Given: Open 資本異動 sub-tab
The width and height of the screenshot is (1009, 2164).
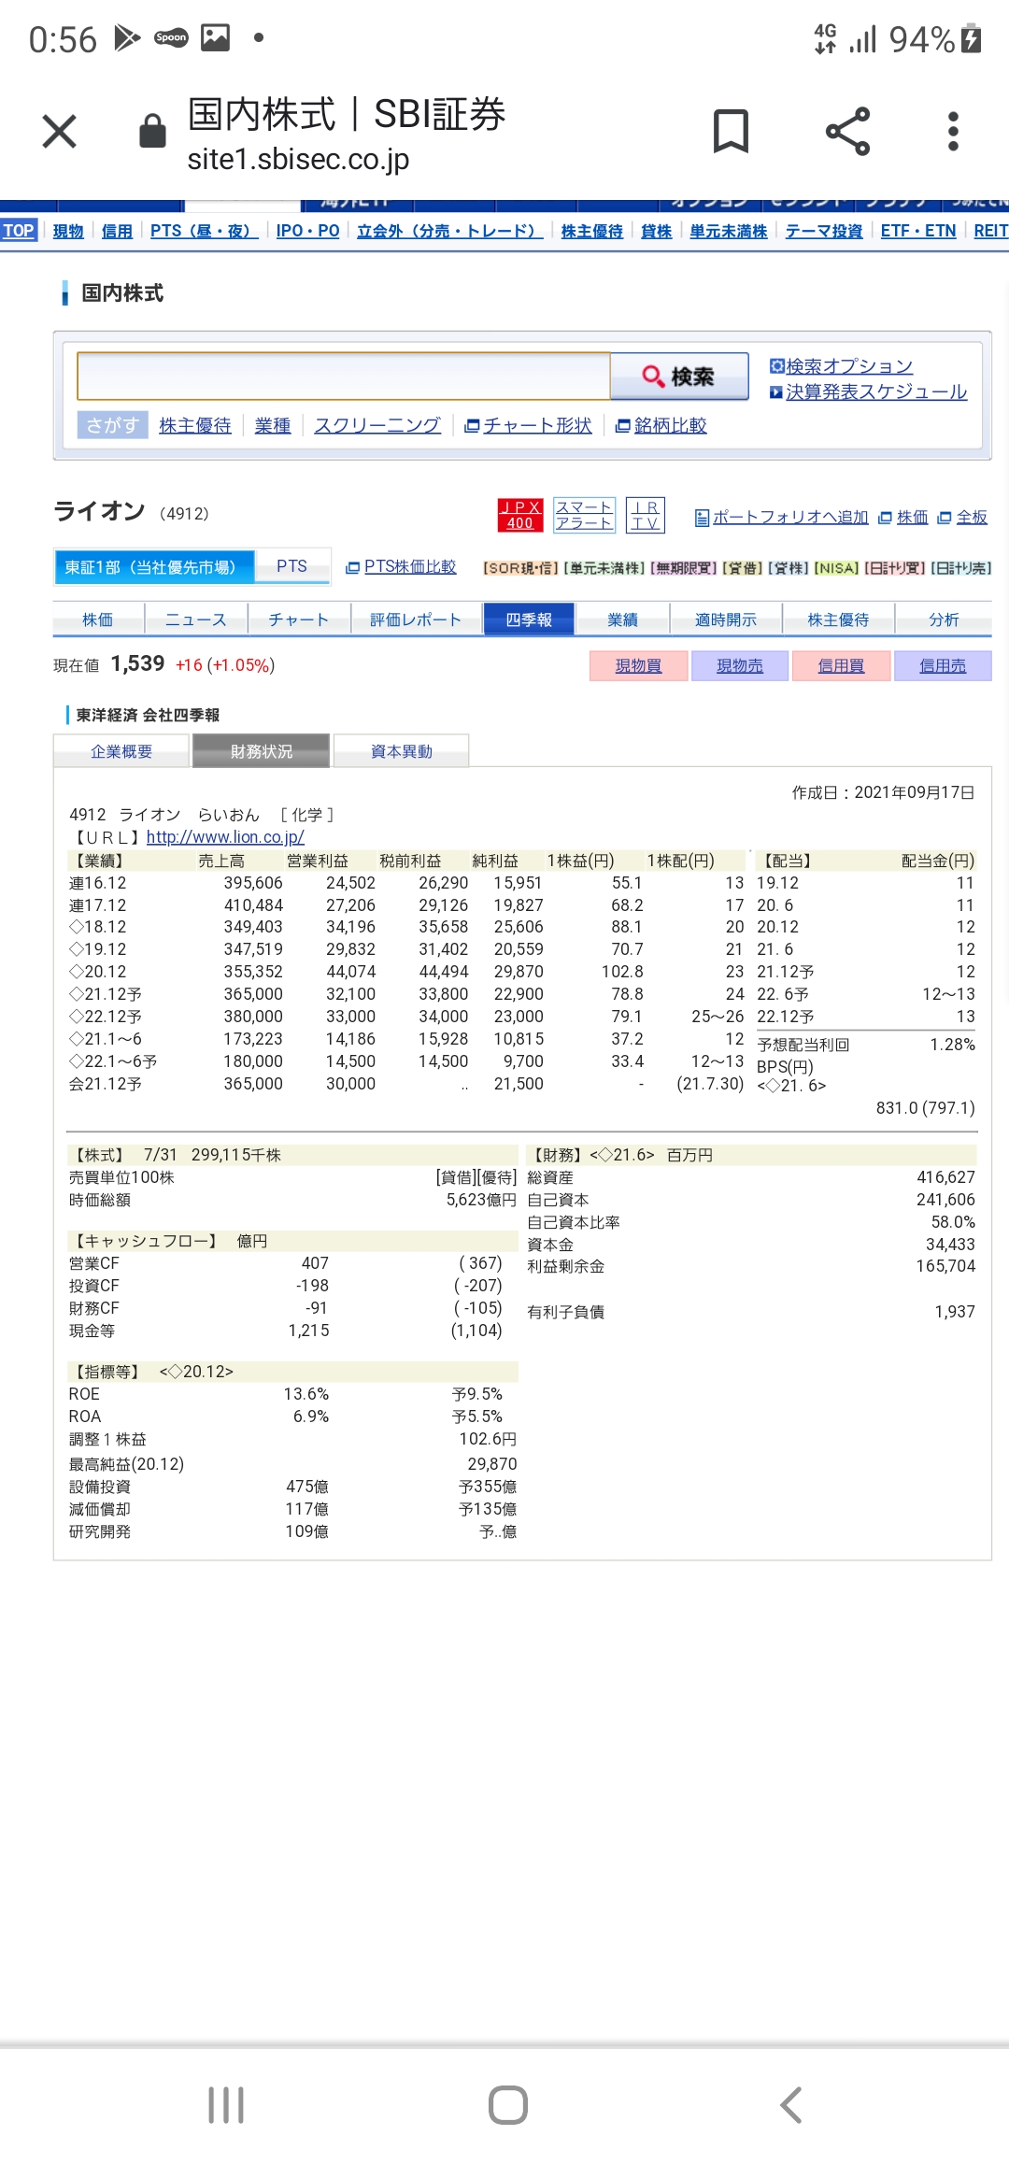Looking at the screenshot, I should [x=402, y=751].
